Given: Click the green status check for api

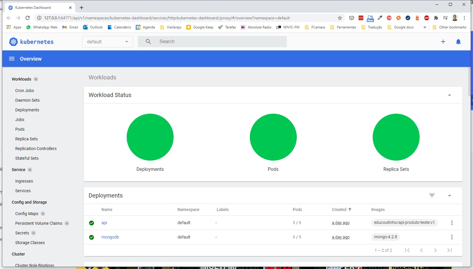Looking at the screenshot, I should click(91, 223).
